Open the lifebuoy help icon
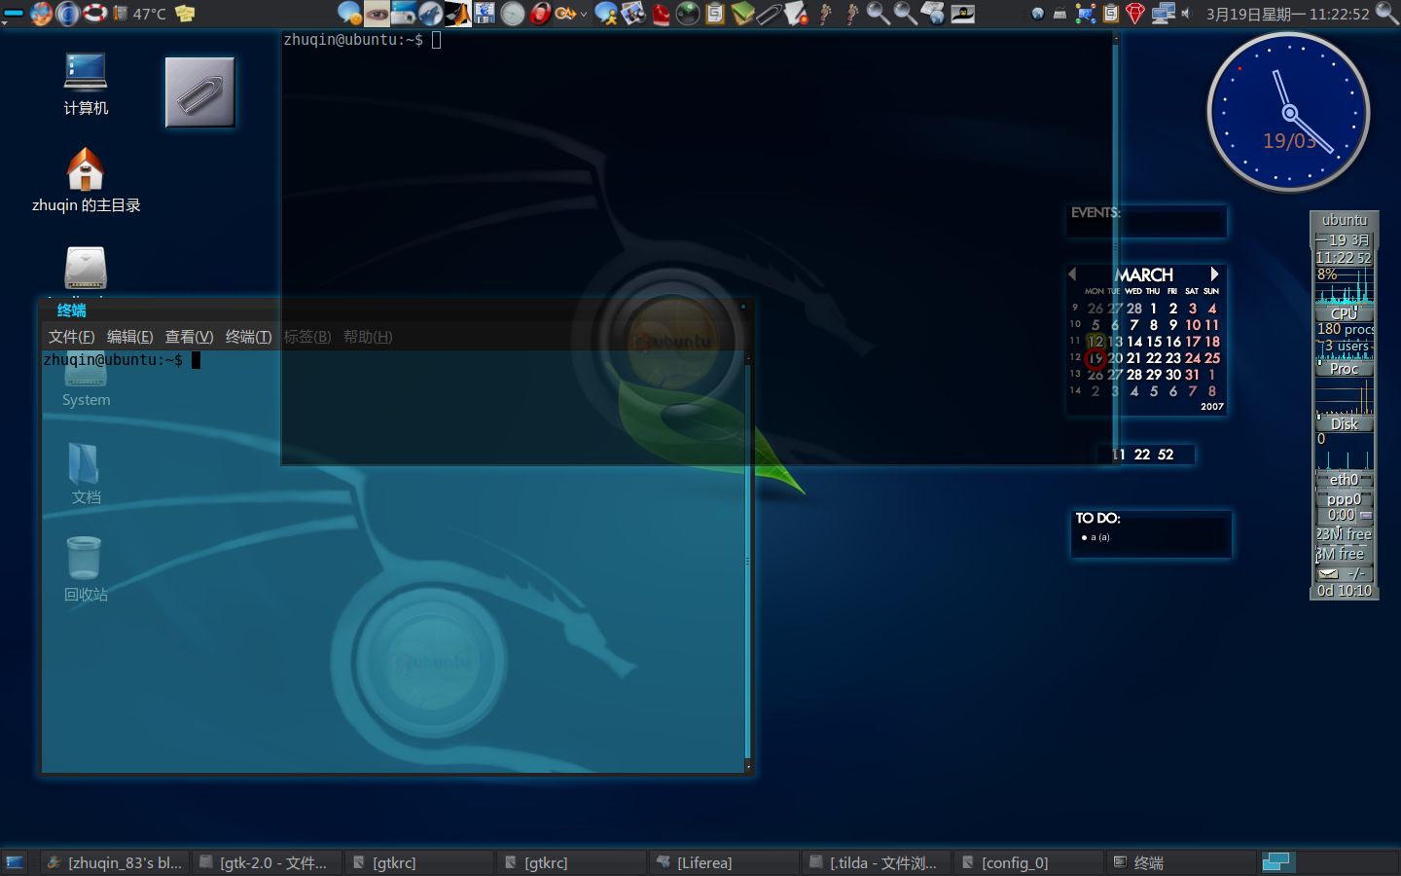1401x876 pixels. pos(94,14)
